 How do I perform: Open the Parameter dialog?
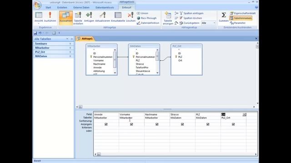[x=238, y=23]
